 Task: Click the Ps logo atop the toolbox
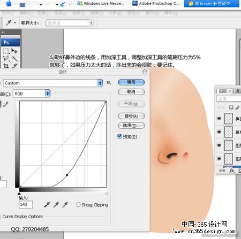point(10,42)
